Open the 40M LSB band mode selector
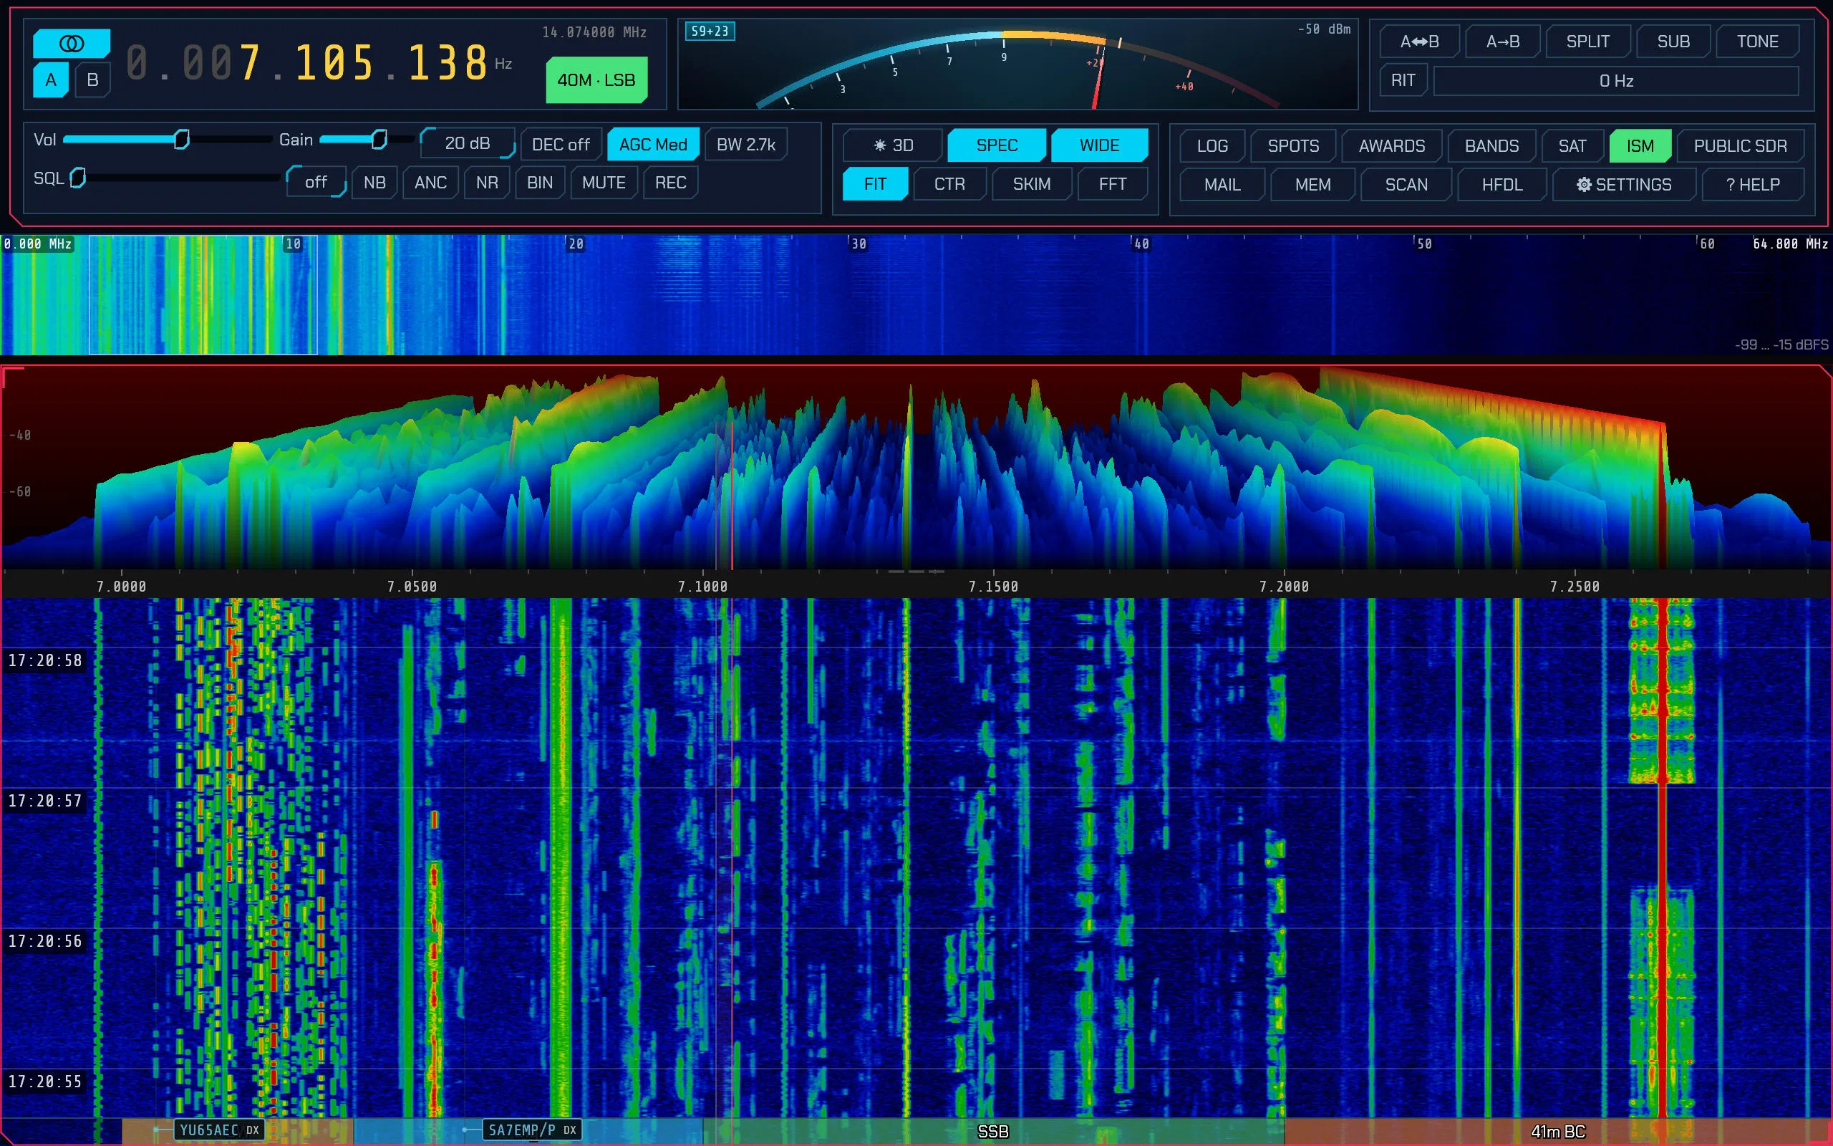The width and height of the screenshot is (1833, 1146). pyautogui.click(x=596, y=80)
